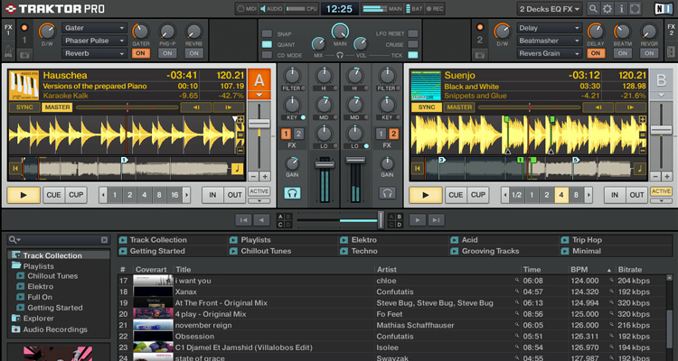
Task: Click MASTER on Deck B
Action: tap(459, 107)
